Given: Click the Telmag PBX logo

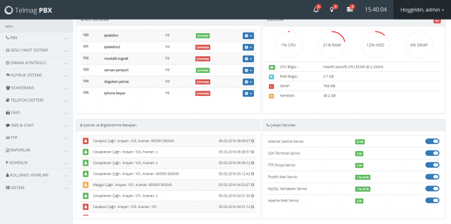Looking at the screenshot, I should coord(28,10).
